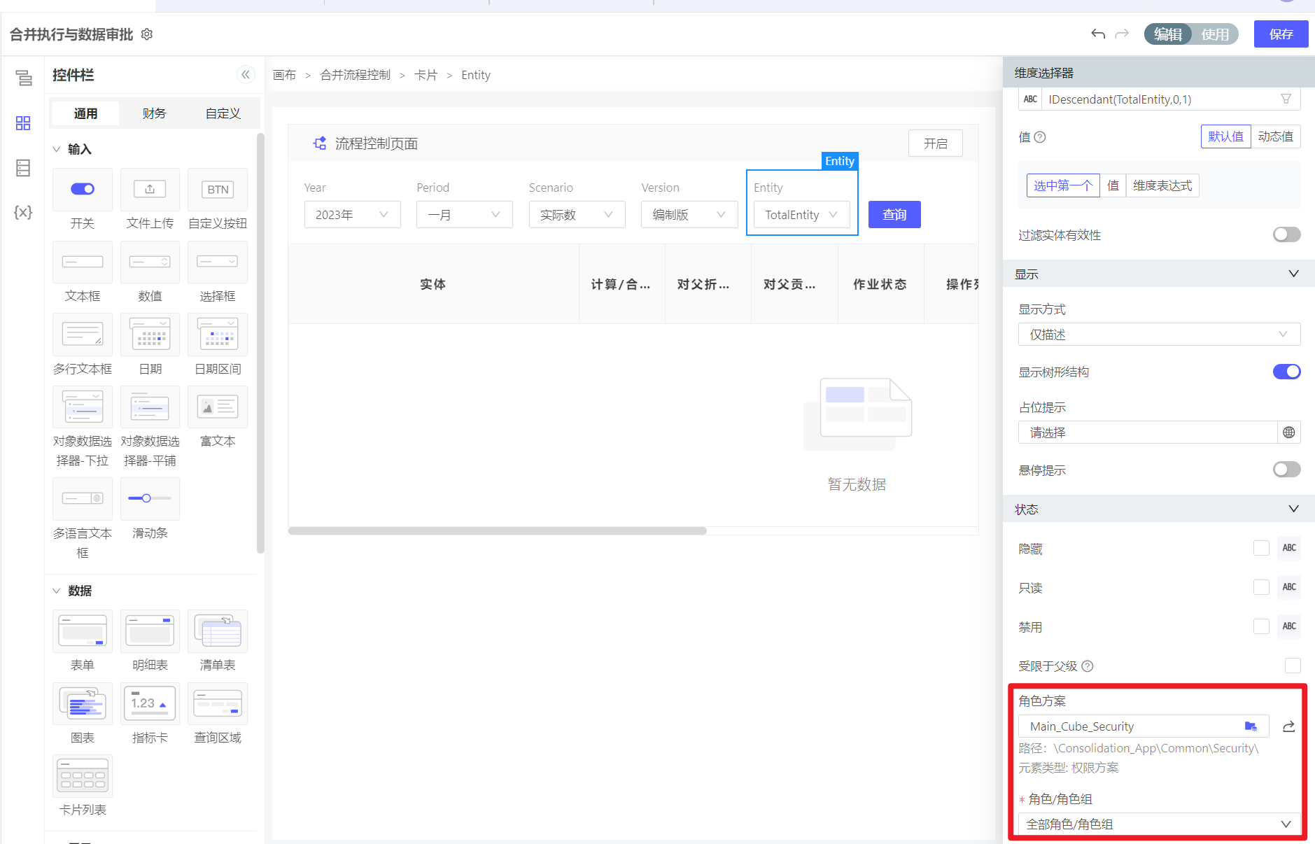Collapse the control panel sidebar
Image resolution: width=1315 pixels, height=844 pixels.
tap(245, 75)
